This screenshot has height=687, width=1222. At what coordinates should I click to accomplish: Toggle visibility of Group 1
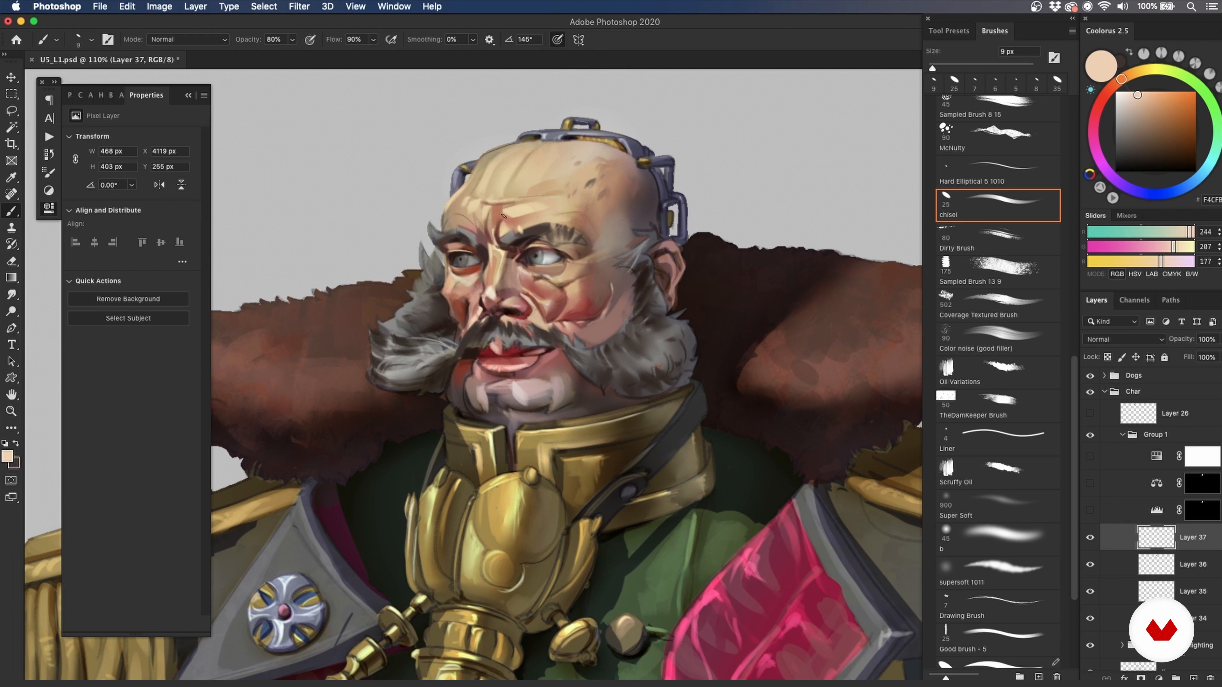[1090, 435]
